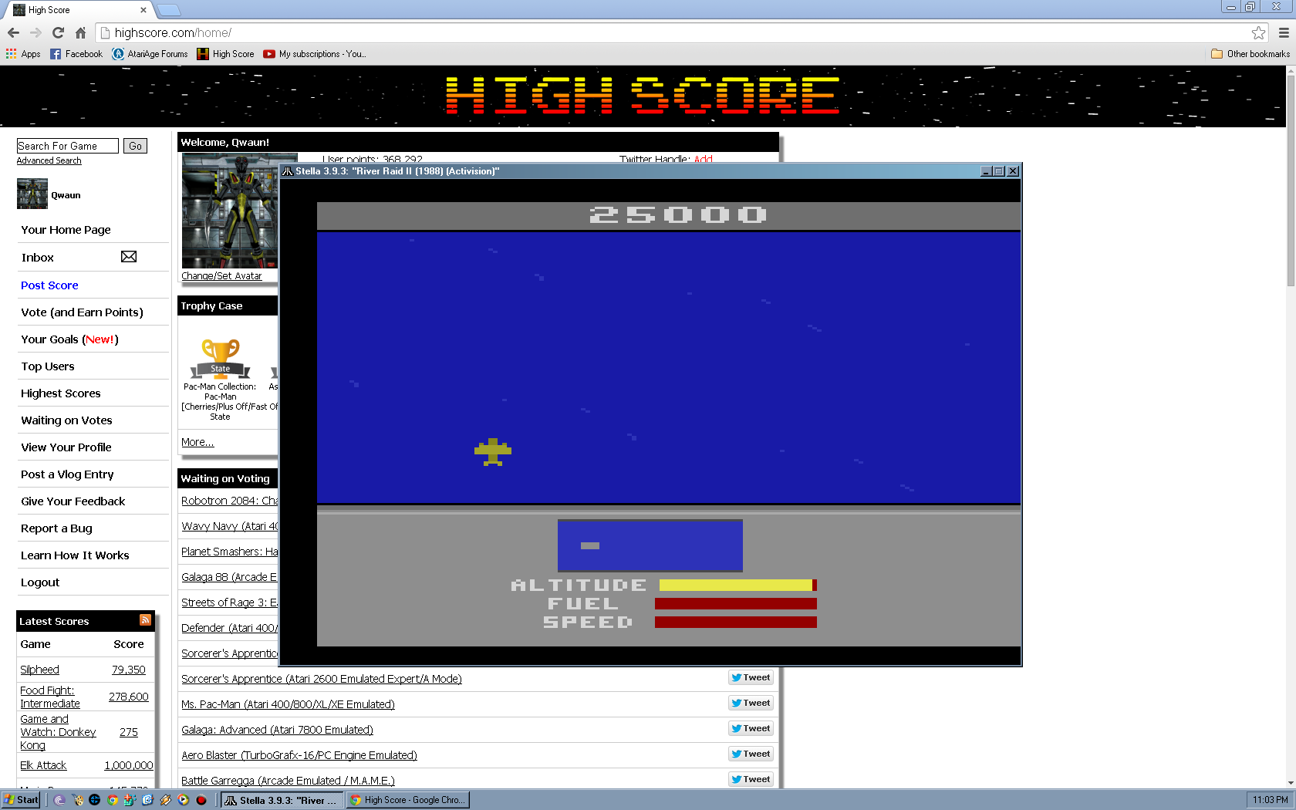Open the Silpheed latest score link

click(x=39, y=670)
